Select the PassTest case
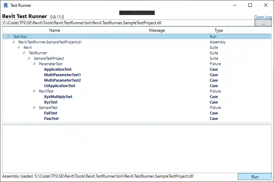This screenshot has width=274, height=182. click(51, 118)
